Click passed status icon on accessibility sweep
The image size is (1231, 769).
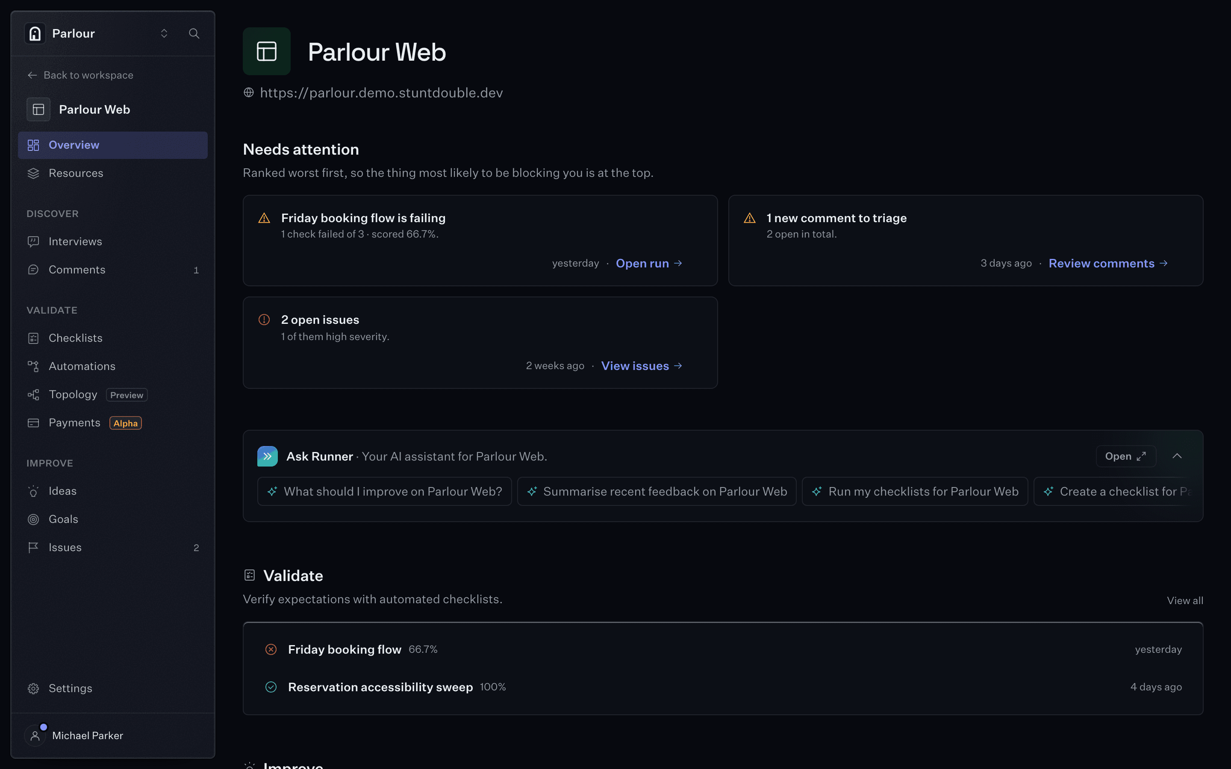[271, 687]
